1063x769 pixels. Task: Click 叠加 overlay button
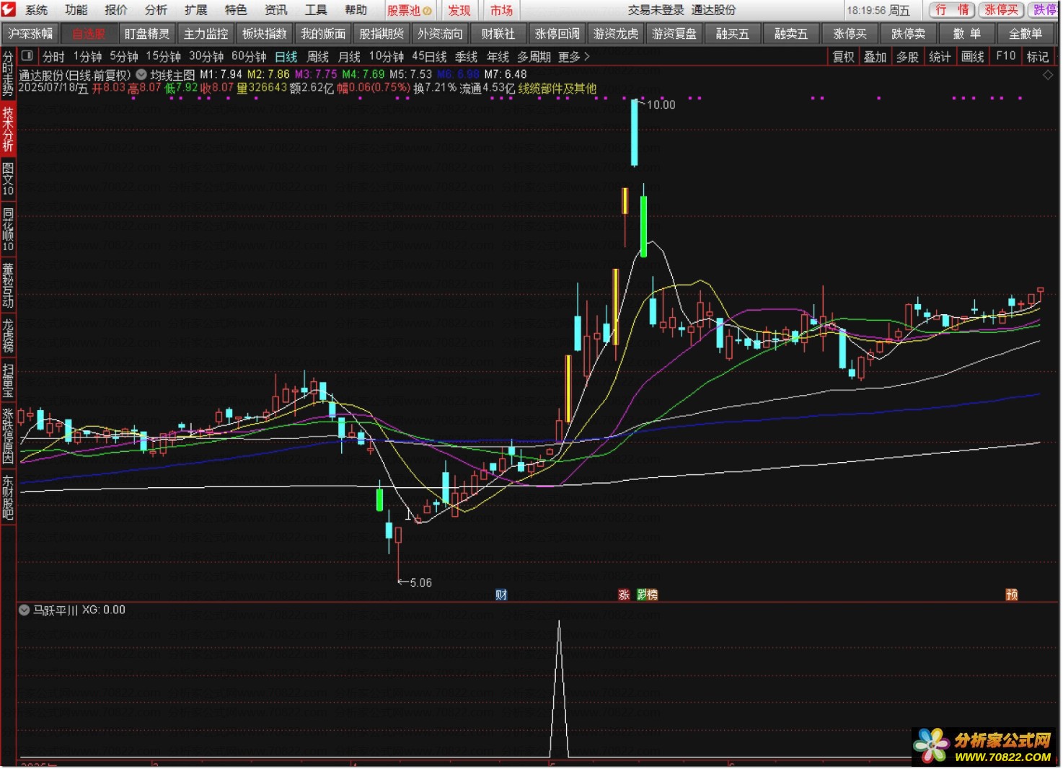click(x=875, y=56)
